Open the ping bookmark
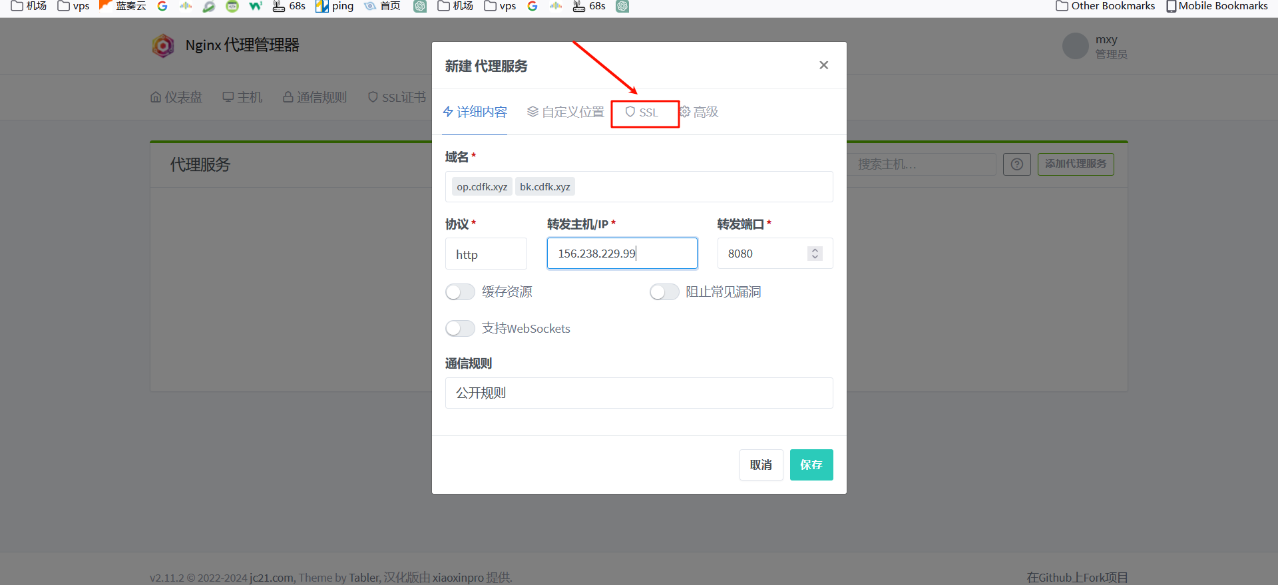The image size is (1278, 585). tap(335, 6)
